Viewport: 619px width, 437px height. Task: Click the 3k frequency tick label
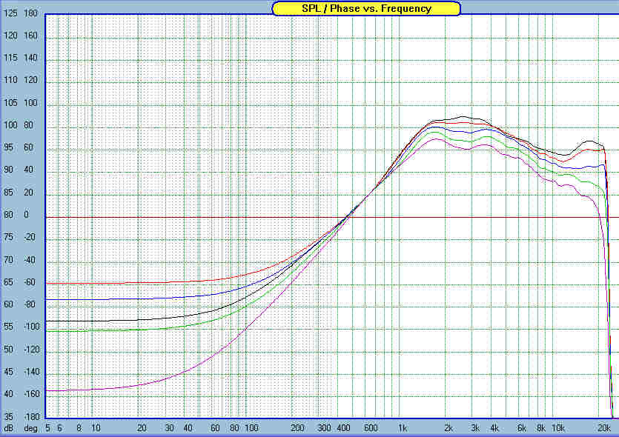point(475,428)
